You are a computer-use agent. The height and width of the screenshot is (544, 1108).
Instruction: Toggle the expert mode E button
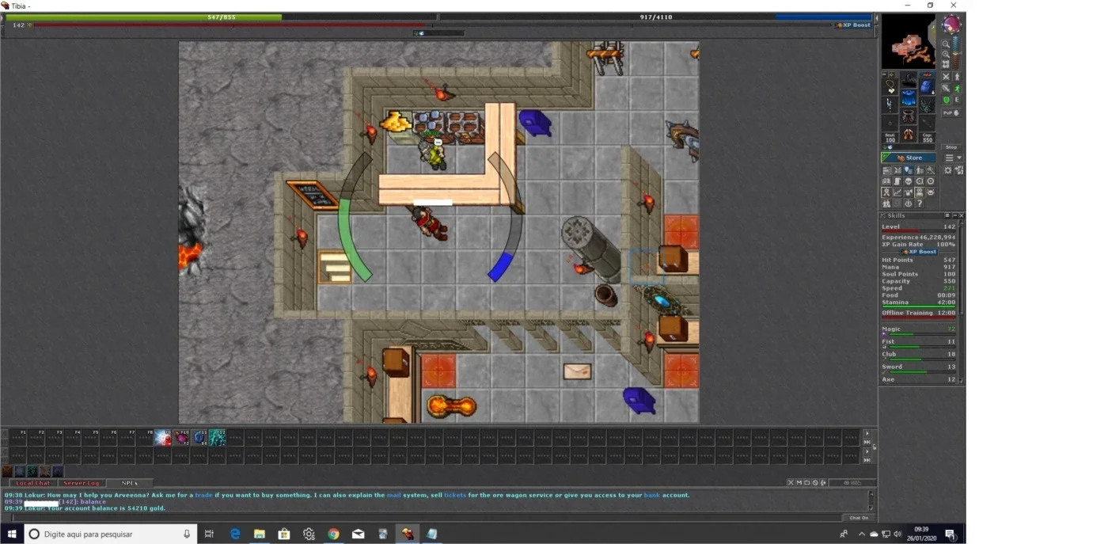pos(956,100)
